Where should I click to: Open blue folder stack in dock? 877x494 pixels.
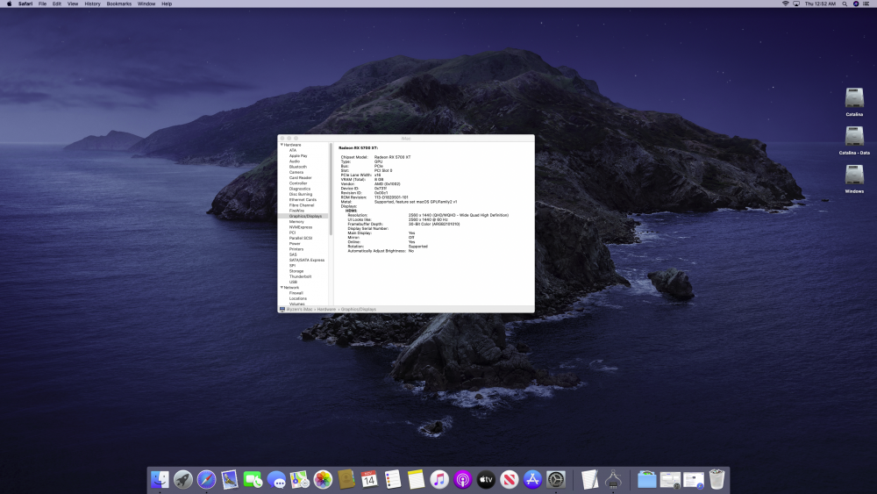[x=646, y=479]
